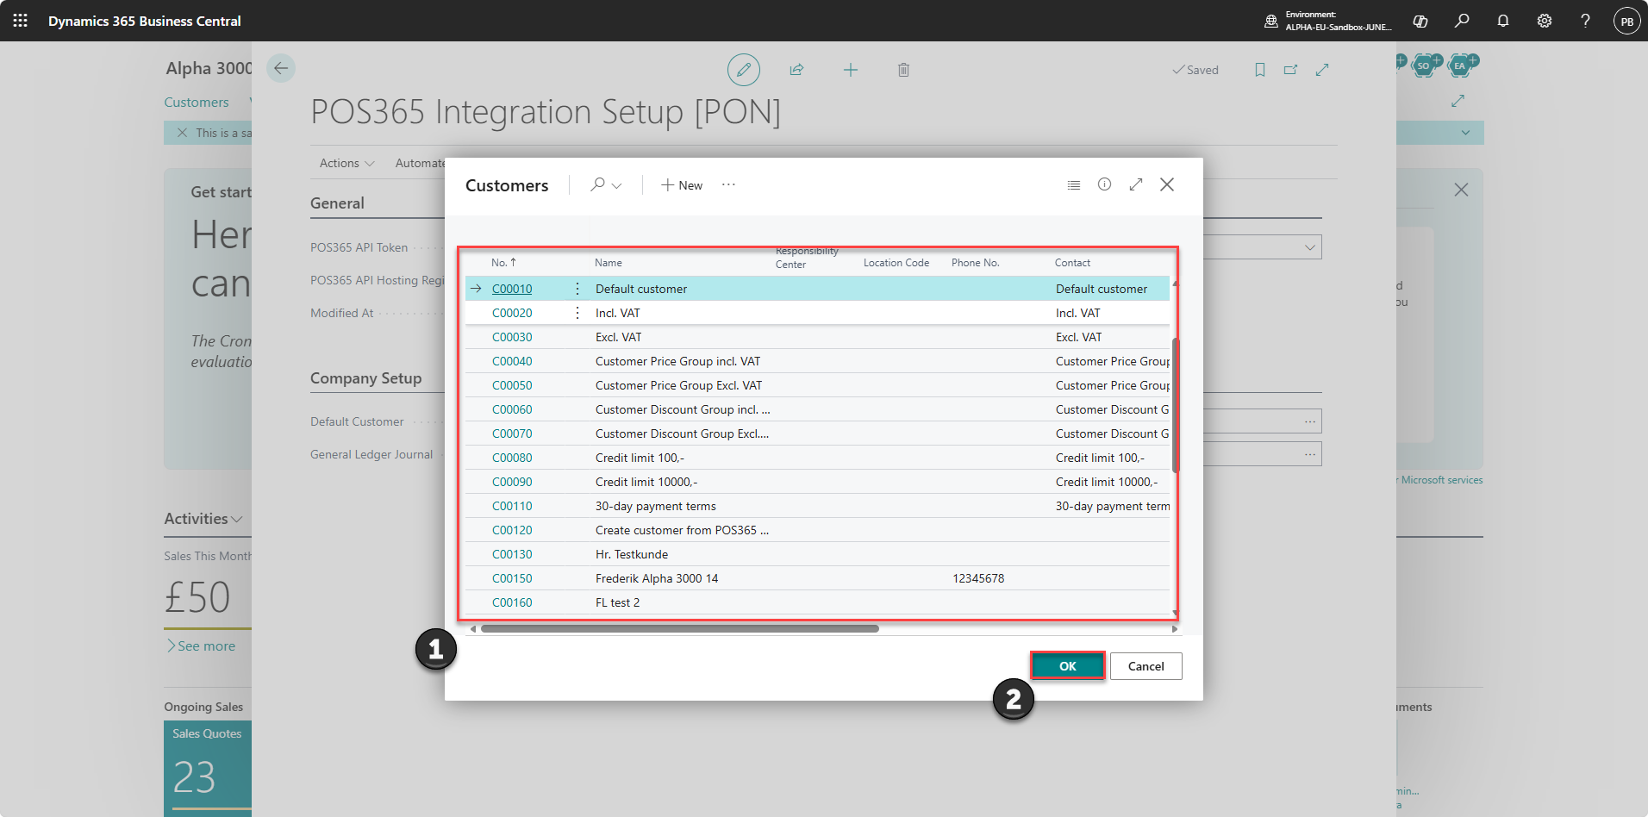Cancel the Customers dialog
This screenshot has width=1648, height=817.
1146,666
